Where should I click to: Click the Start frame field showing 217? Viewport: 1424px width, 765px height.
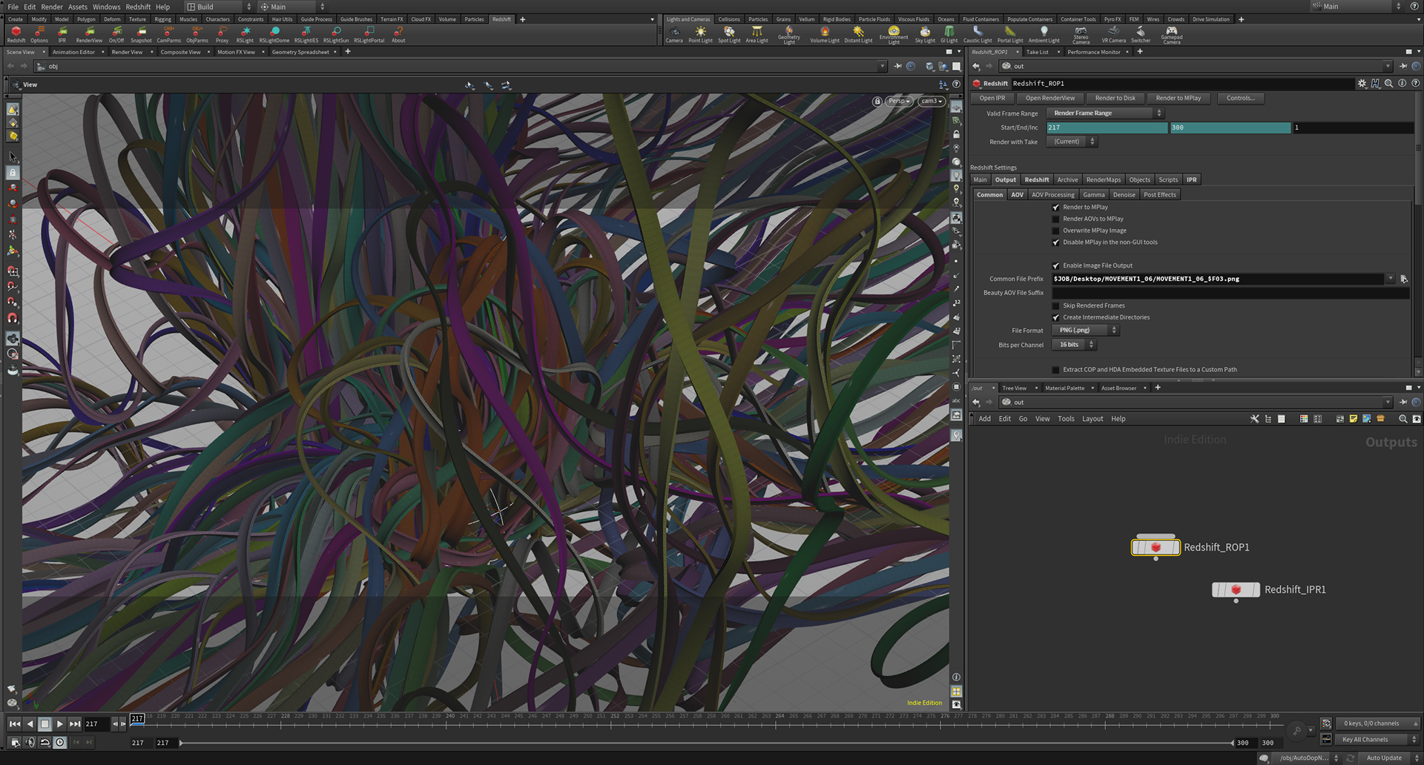1107,127
